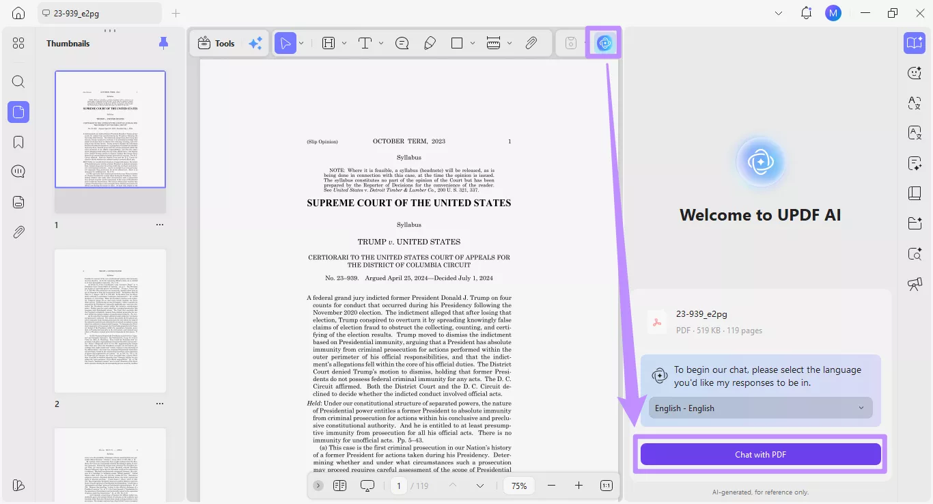Open Search in the left sidebar
This screenshot has width=933, height=504.
coord(18,81)
